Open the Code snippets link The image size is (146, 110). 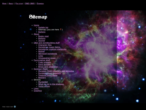click(x=45, y=62)
